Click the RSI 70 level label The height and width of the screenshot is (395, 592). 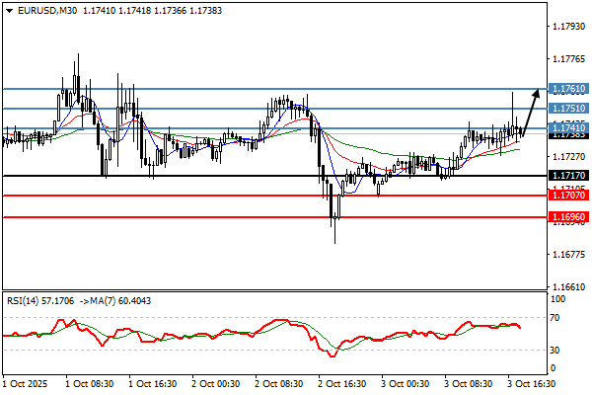[557, 318]
